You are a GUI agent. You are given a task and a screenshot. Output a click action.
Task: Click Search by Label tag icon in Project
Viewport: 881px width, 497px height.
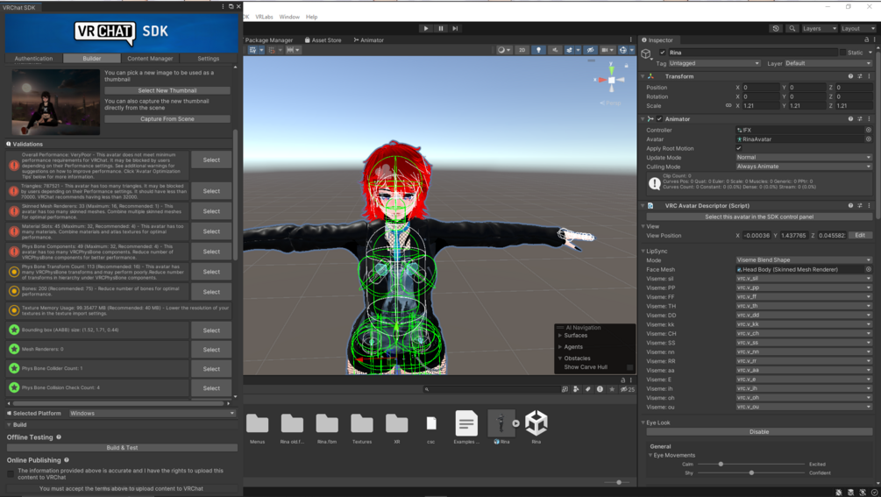[x=587, y=388]
